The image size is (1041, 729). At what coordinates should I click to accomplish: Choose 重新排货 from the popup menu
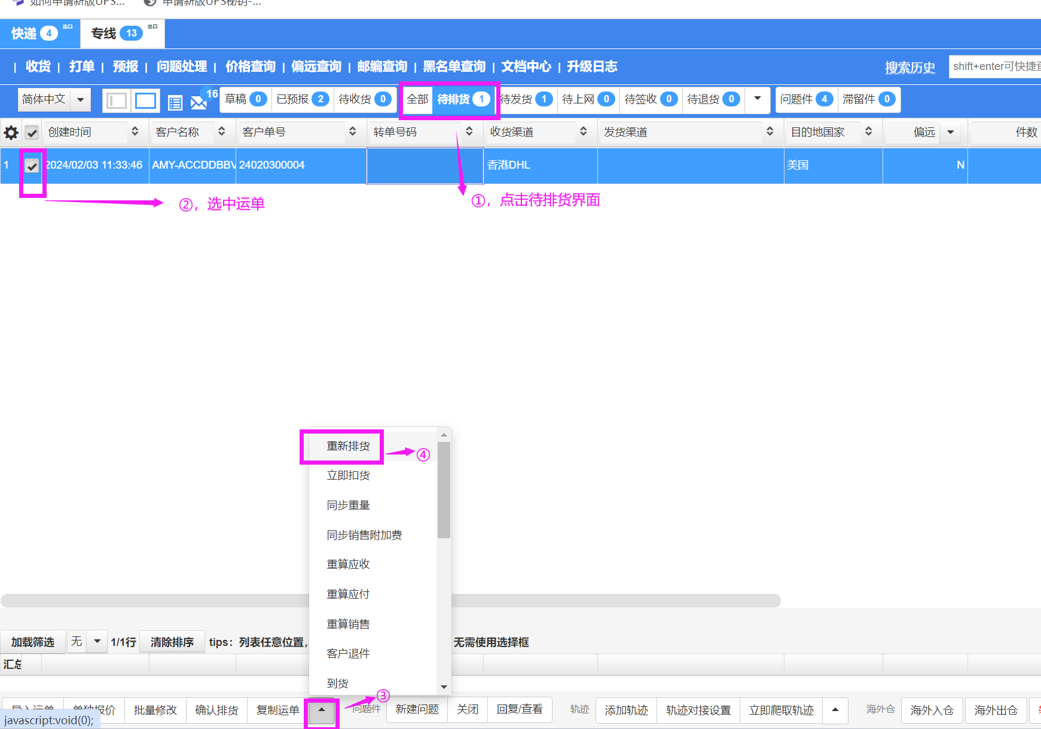(x=348, y=446)
